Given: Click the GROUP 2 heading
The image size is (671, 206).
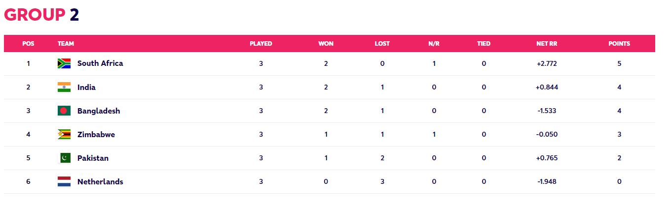Looking at the screenshot, I should [41, 15].
